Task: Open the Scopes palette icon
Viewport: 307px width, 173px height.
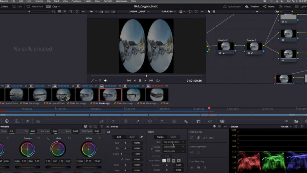Action: (x=296, y=121)
